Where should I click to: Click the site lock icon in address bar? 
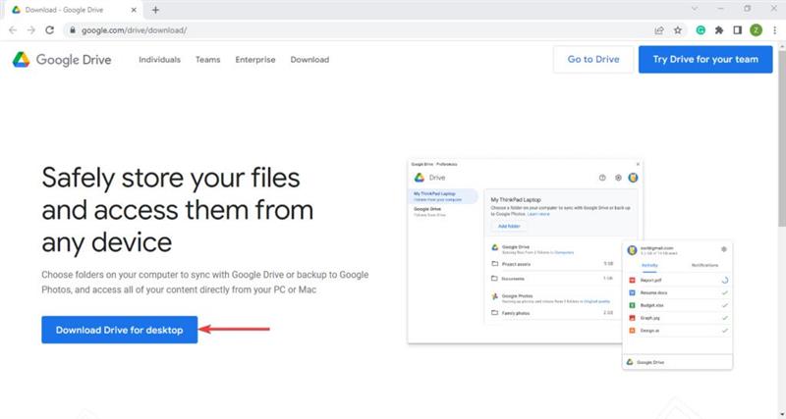(72, 30)
